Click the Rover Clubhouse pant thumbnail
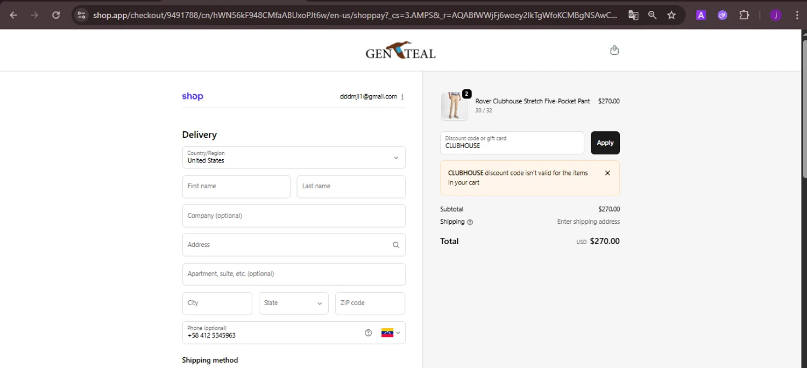 (x=454, y=105)
